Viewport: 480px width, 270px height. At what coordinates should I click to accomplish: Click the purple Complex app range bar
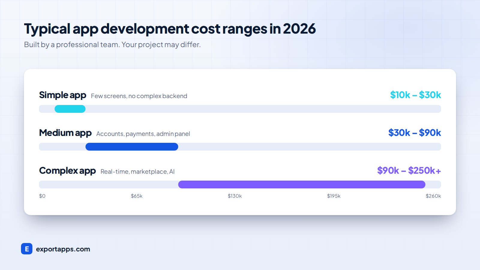tap(302, 184)
